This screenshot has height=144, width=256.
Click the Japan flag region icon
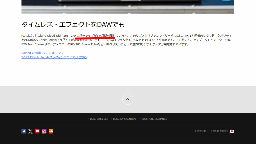pyautogui.click(x=232, y=131)
